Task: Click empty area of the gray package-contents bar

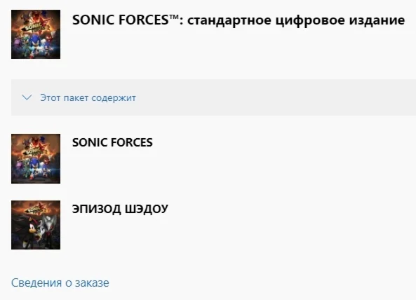Action: coord(265,97)
